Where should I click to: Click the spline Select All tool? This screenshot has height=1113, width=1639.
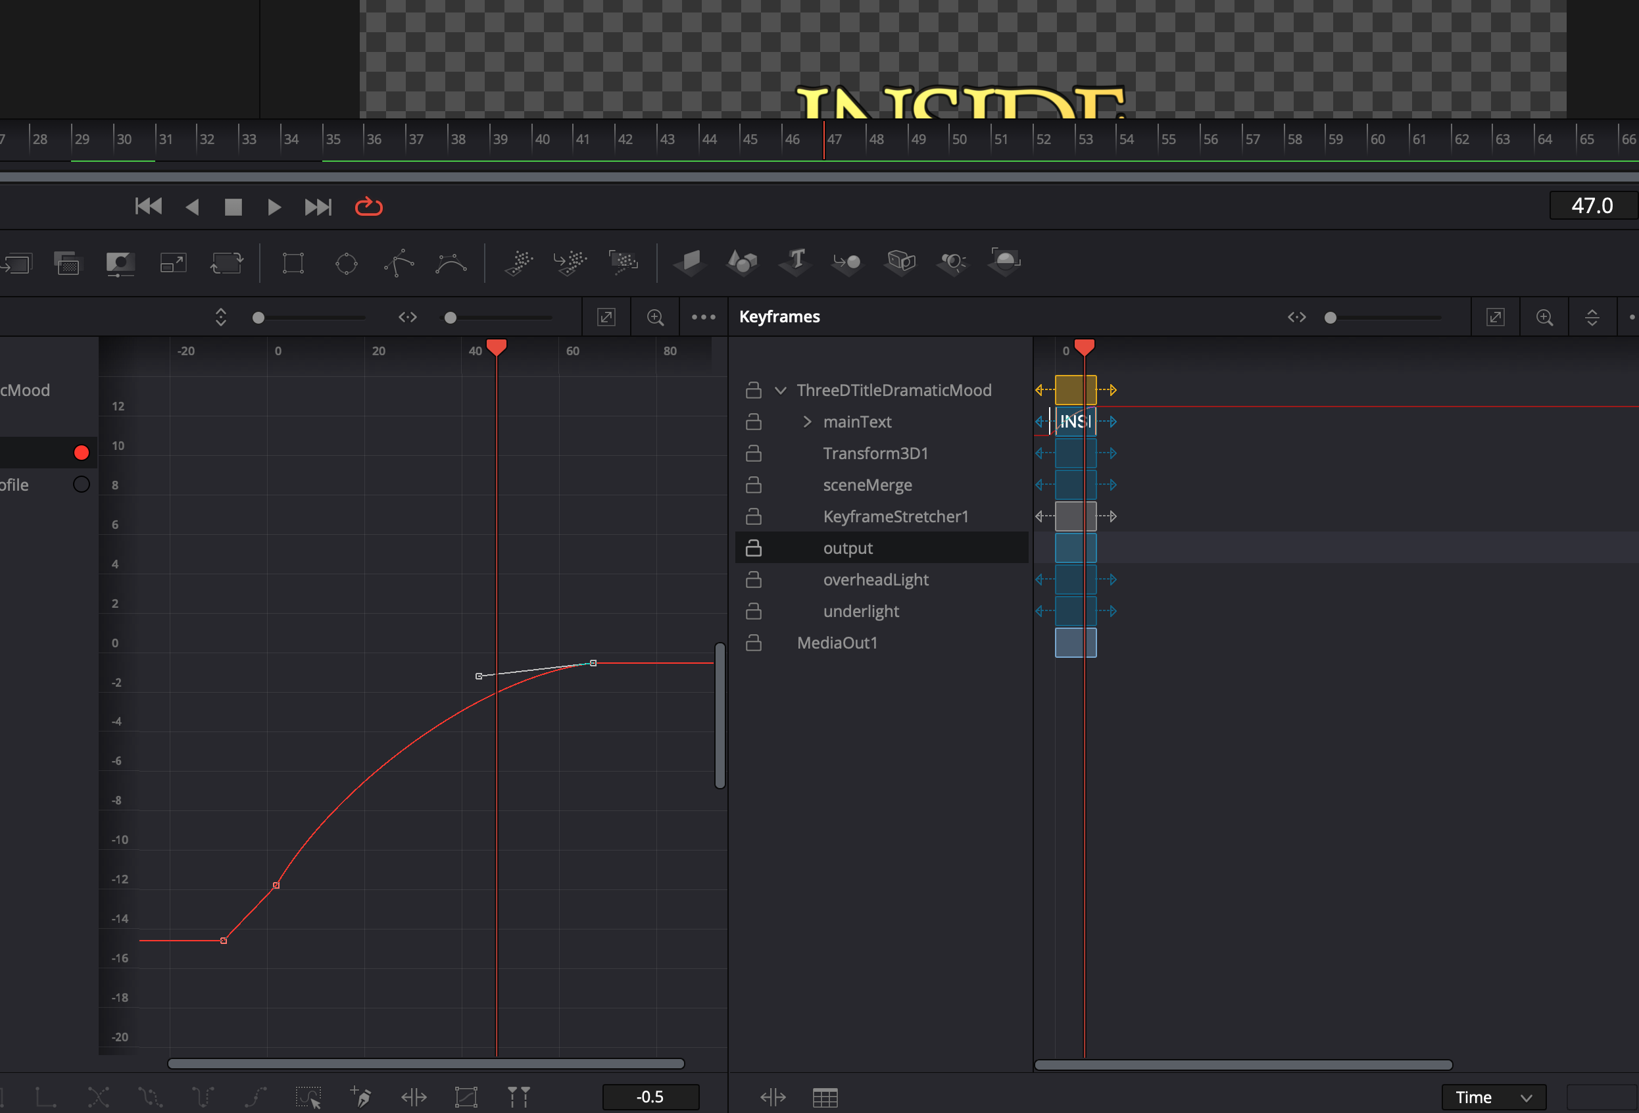pyautogui.click(x=308, y=1097)
